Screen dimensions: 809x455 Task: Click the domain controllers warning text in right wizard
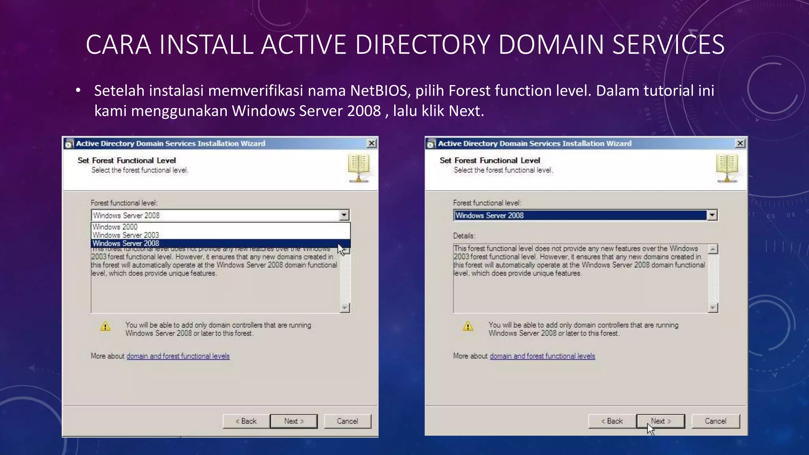pyautogui.click(x=583, y=329)
